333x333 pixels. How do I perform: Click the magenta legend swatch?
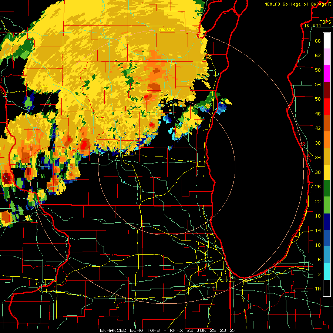coord(327,74)
